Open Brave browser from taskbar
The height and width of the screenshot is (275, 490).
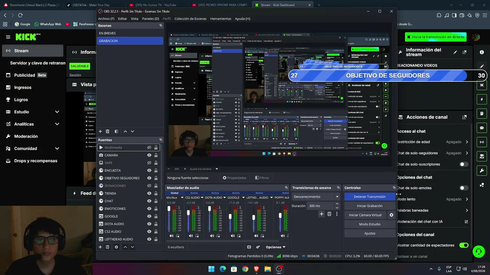(x=256, y=269)
